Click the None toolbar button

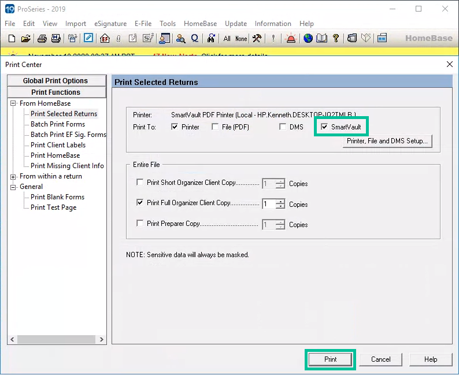tap(241, 39)
